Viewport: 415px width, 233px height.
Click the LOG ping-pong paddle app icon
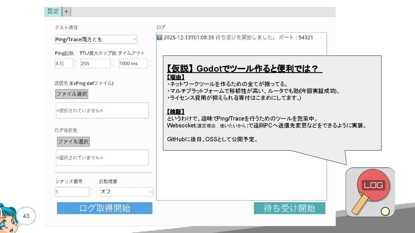370,192
